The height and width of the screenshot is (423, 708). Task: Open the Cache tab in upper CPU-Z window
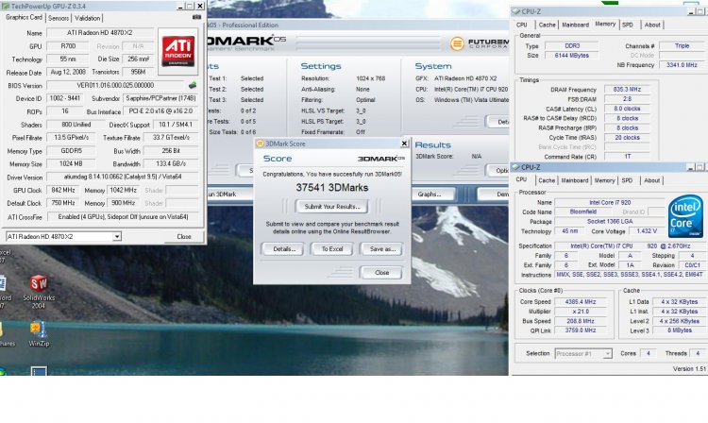click(x=547, y=25)
